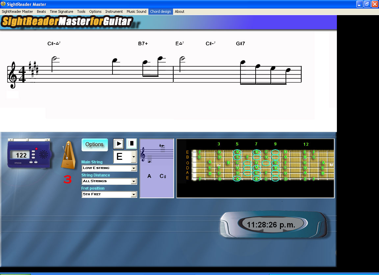Open the Time Signature menu
The width and height of the screenshot is (379, 275).
tap(62, 11)
